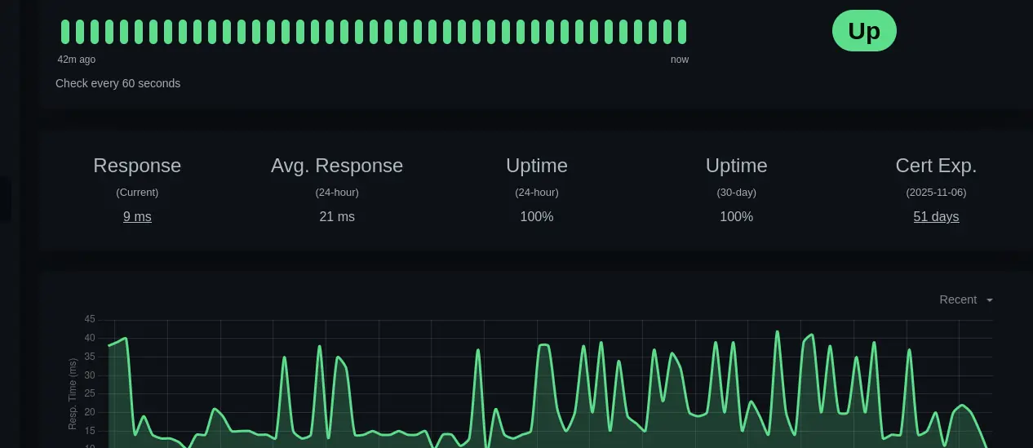Click the chart's tallest peak near 42 ms
Screen dimensions: 1033x448
777,332
